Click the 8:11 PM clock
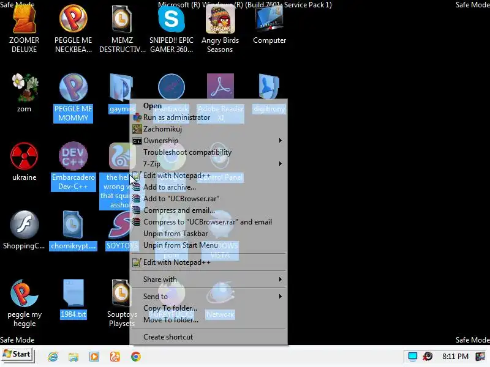Image resolution: width=490 pixels, height=367 pixels. click(x=455, y=356)
